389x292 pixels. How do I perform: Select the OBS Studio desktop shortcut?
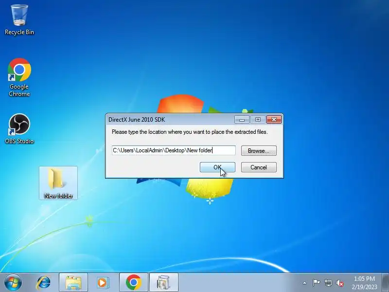(x=19, y=128)
